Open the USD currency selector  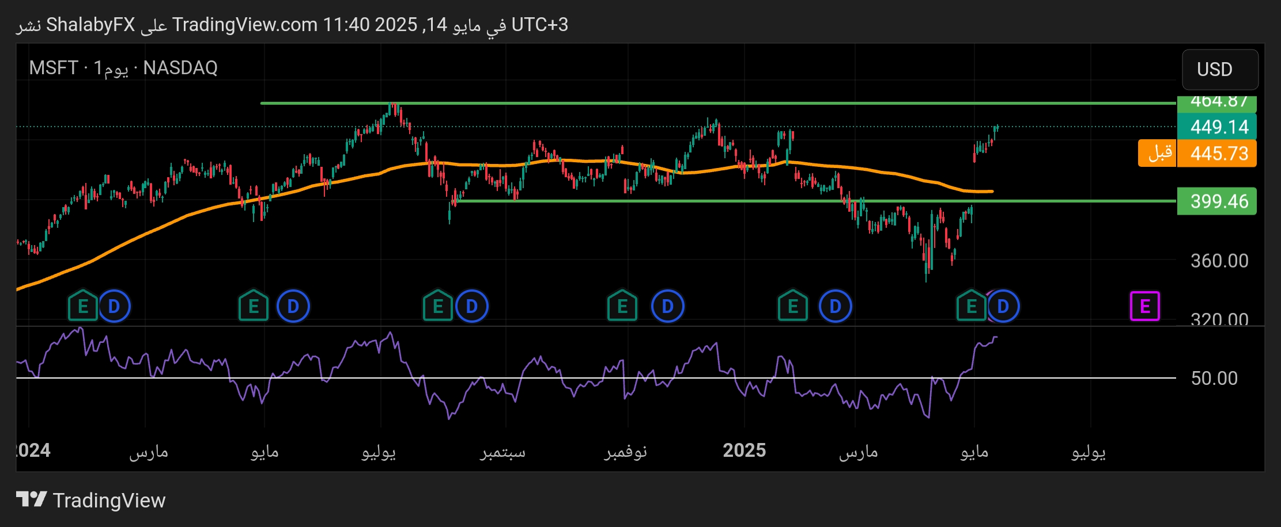point(1220,70)
